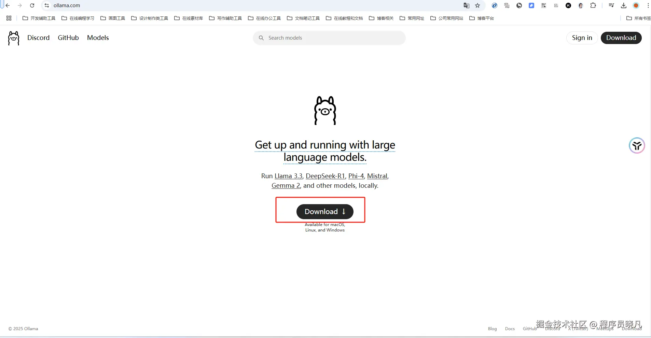Open the Extensions puzzle piece menu

tap(593, 5)
